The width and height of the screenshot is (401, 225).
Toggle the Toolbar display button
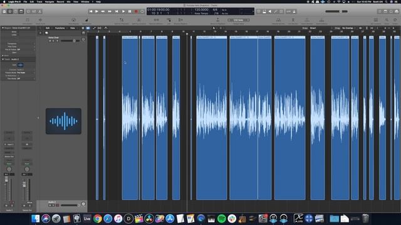pos(21,11)
